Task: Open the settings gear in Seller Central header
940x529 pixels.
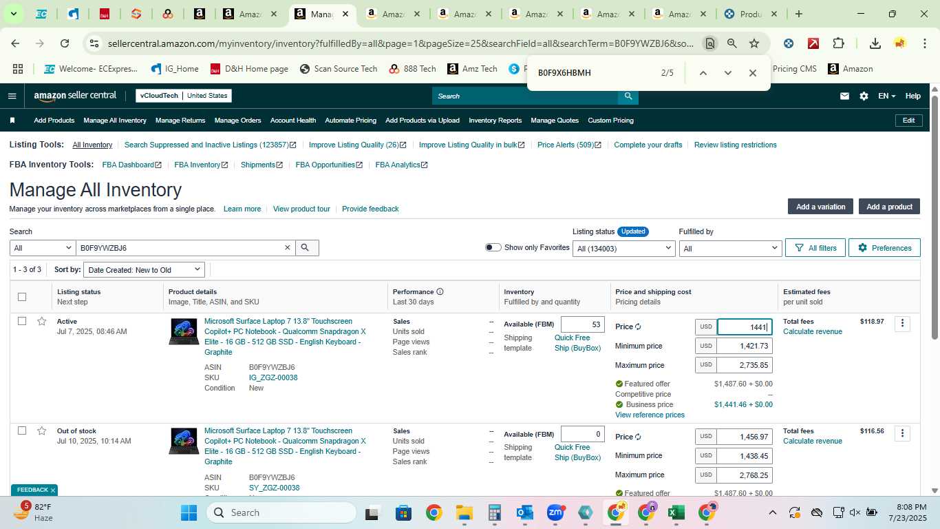Action: click(864, 96)
